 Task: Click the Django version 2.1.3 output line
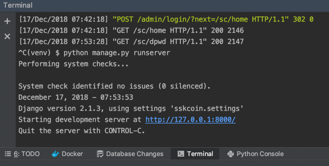click(x=130, y=108)
